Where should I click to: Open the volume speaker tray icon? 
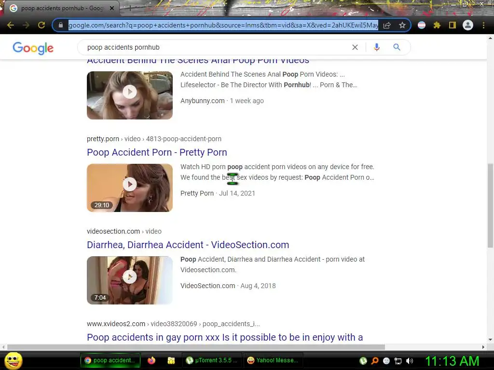(410, 361)
